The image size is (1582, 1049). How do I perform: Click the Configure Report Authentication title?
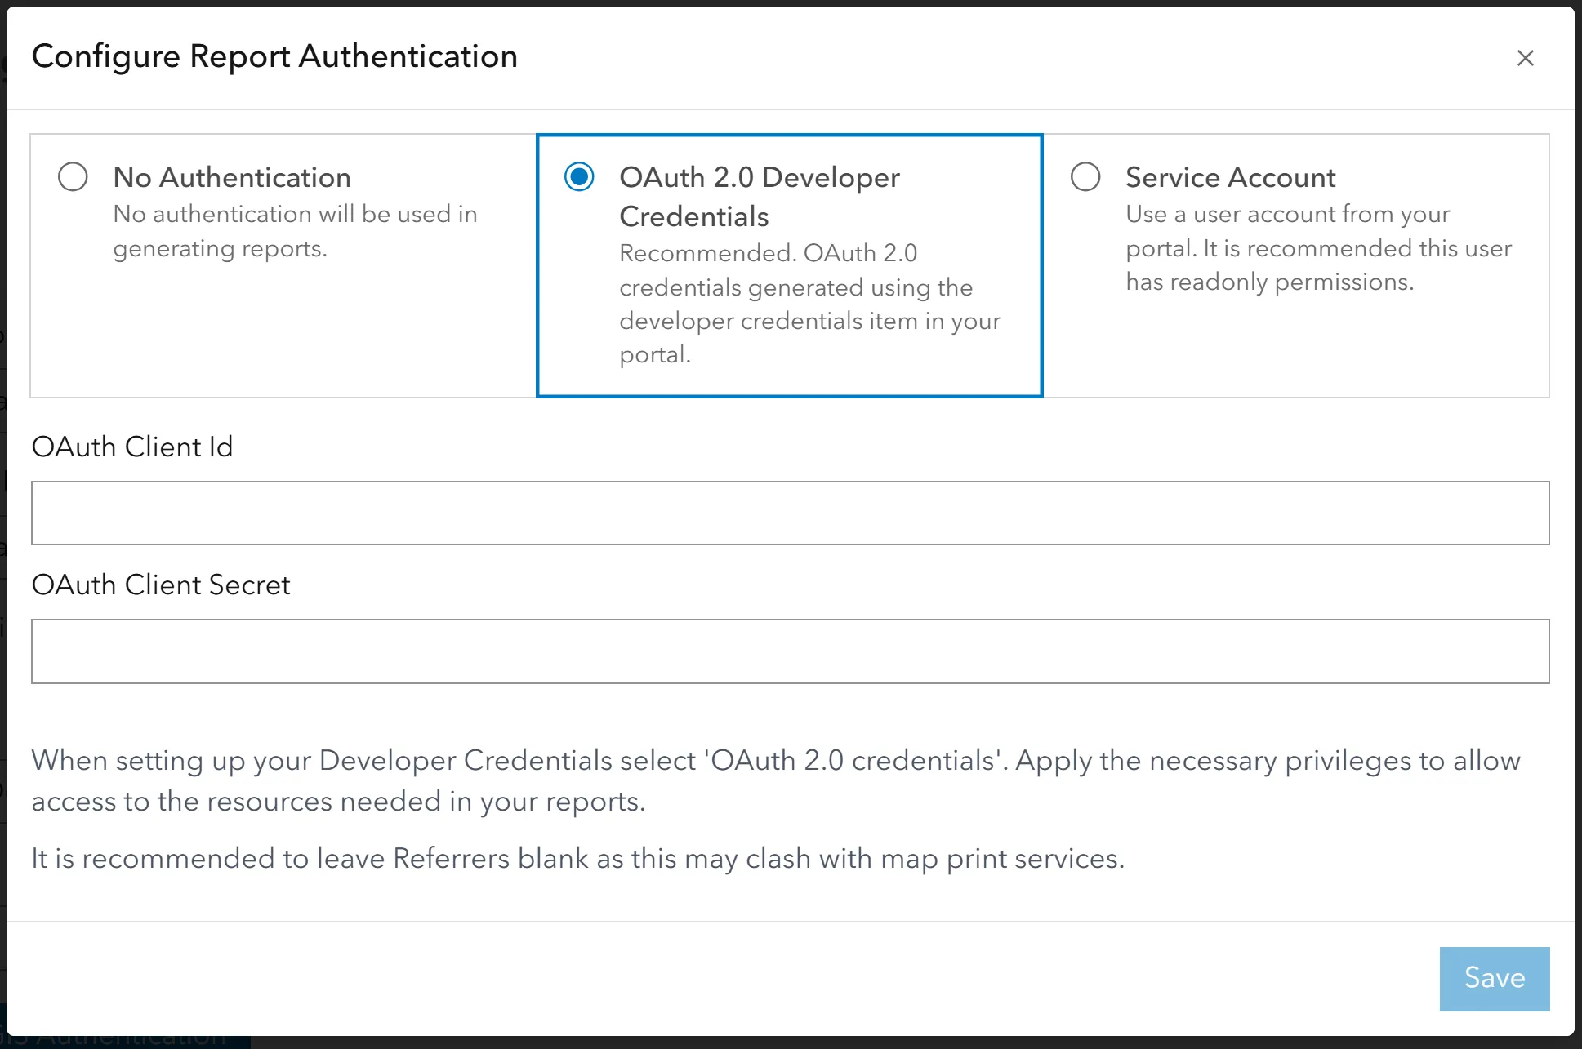274,56
